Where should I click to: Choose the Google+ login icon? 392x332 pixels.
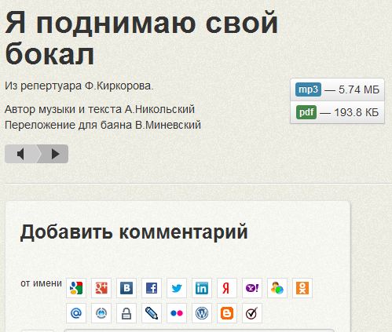[101, 288]
